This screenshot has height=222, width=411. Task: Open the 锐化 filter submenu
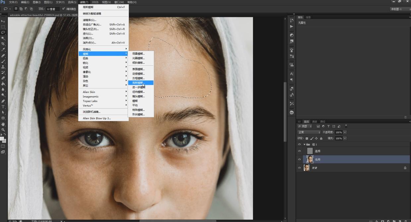tap(86, 63)
